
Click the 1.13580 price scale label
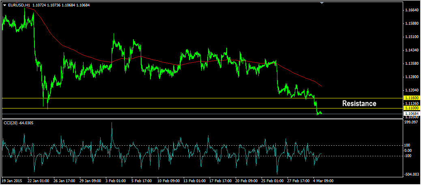click(x=411, y=64)
